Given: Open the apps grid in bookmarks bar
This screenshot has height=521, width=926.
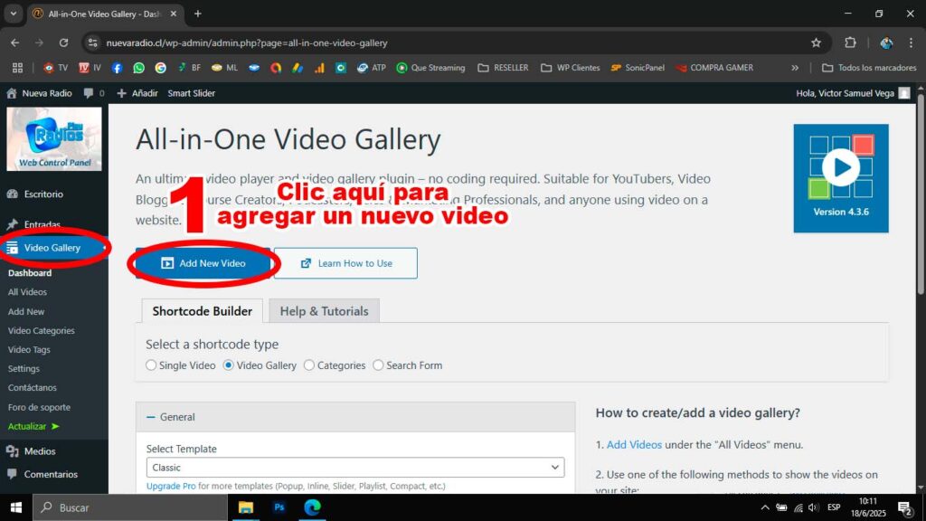Looking at the screenshot, I should tap(18, 68).
